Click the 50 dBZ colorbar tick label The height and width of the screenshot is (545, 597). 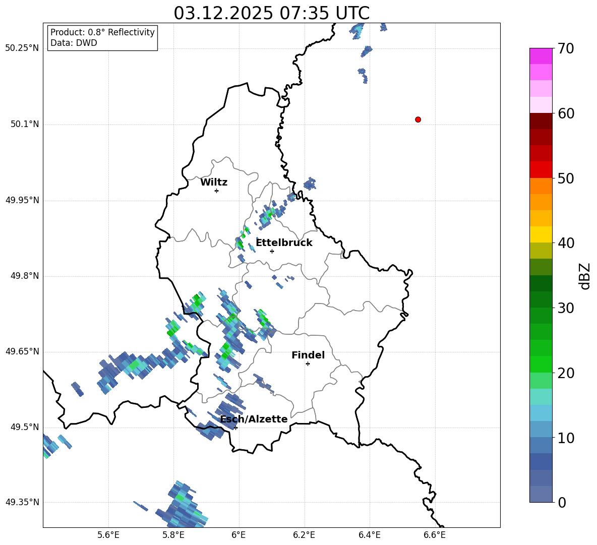tap(566, 178)
